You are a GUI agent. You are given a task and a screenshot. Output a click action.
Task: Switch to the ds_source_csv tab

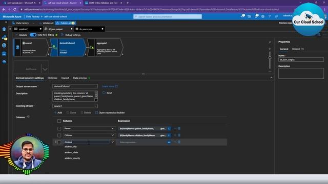(90, 29)
